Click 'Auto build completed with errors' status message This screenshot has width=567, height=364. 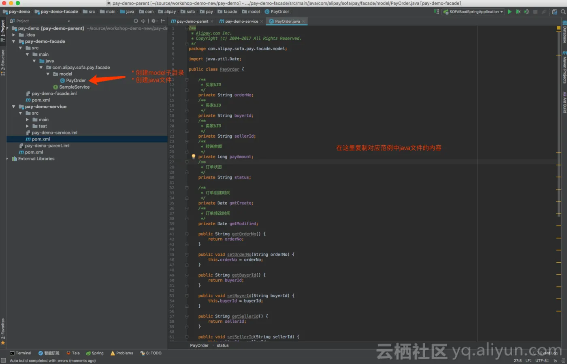[53, 360]
